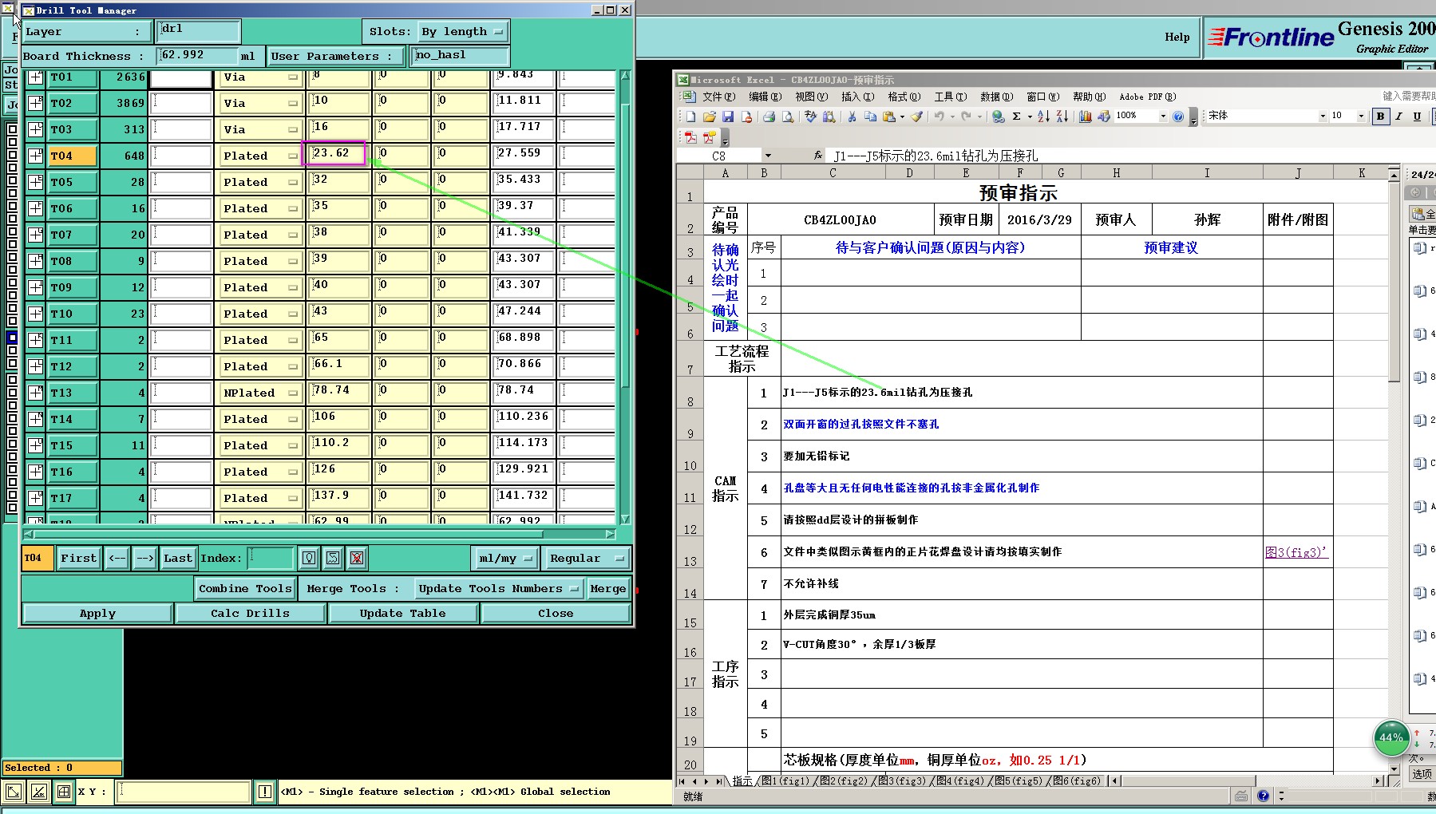Click the Print Preview icon in Excel
This screenshot has height=814, width=1436.
788,117
